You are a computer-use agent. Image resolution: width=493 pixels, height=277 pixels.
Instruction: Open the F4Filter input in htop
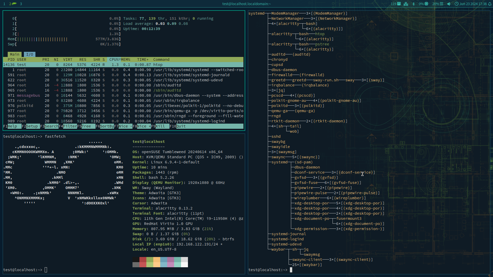coord(68,126)
